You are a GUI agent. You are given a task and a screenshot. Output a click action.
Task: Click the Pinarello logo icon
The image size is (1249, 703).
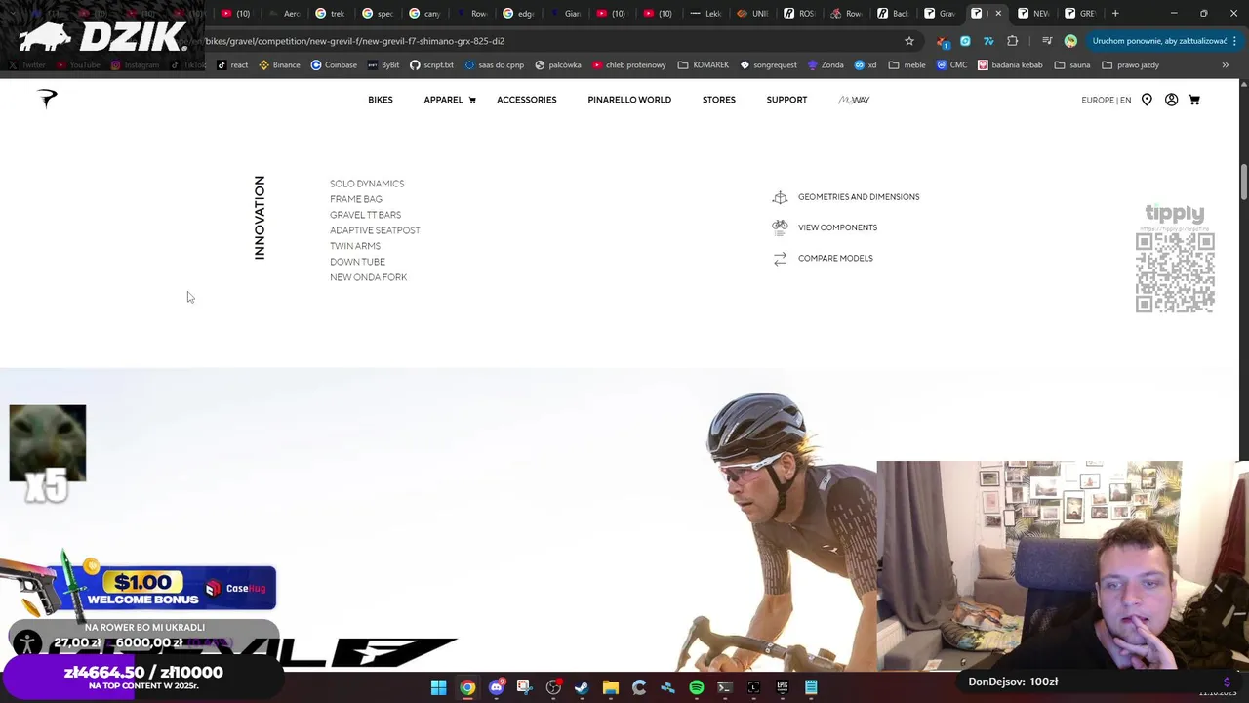point(47,99)
